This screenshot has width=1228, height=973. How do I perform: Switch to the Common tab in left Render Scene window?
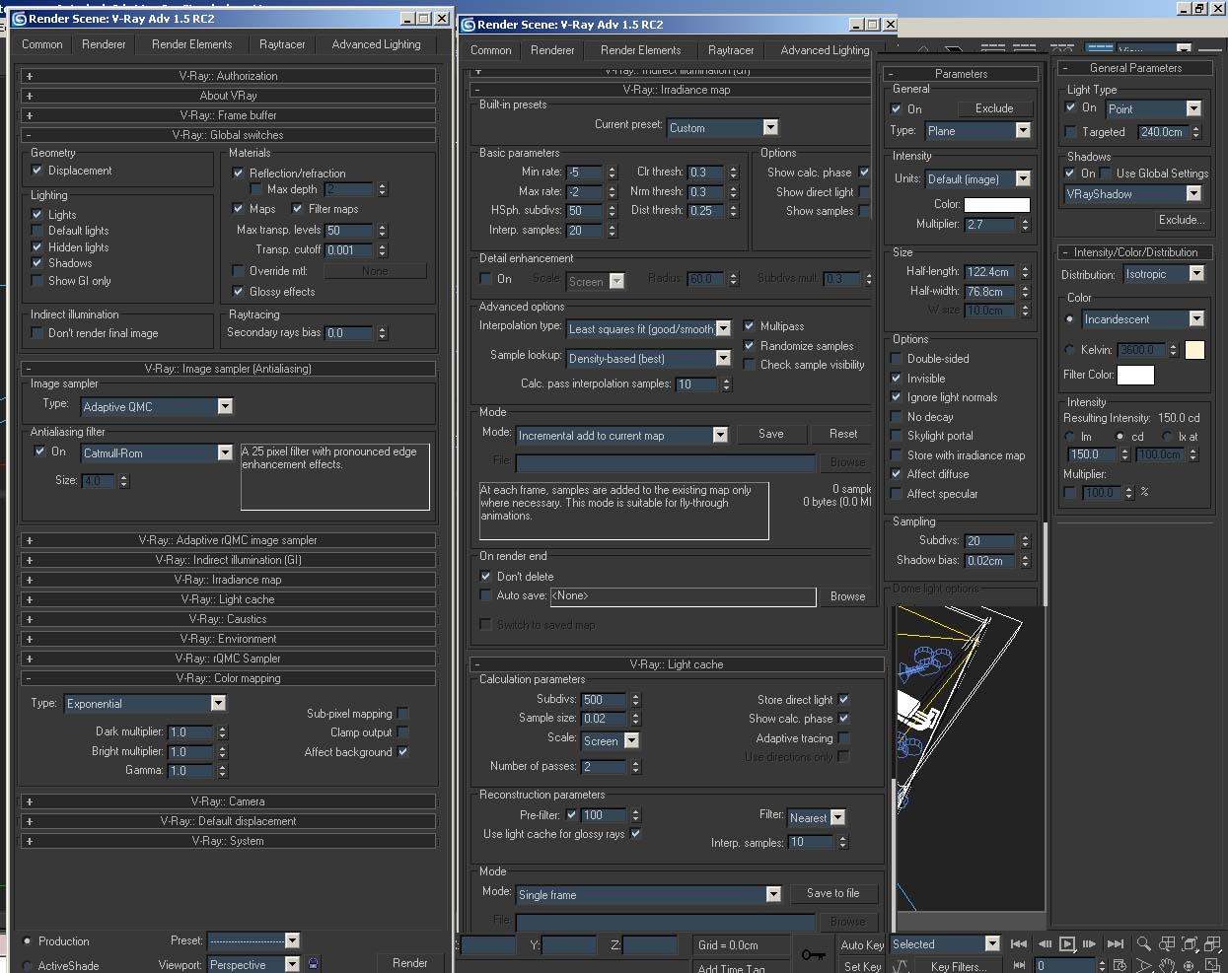[42, 44]
